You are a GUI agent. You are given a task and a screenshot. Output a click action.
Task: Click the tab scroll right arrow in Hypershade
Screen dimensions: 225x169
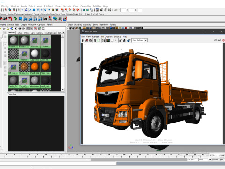[x=63, y=32]
